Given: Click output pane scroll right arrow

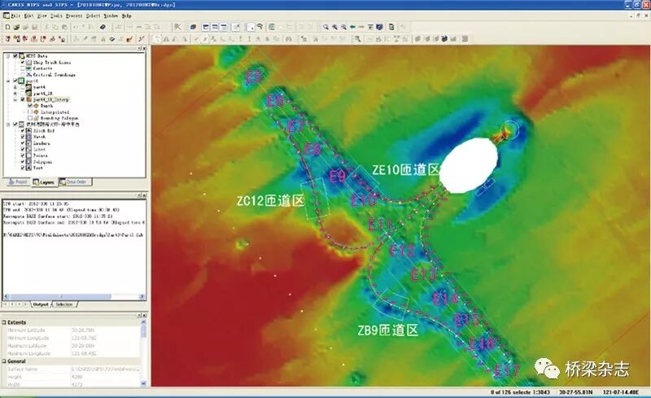Looking at the screenshot, I should click(x=142, y=296).
